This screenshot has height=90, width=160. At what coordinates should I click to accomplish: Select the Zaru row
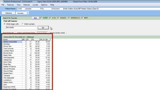(26, 84)
